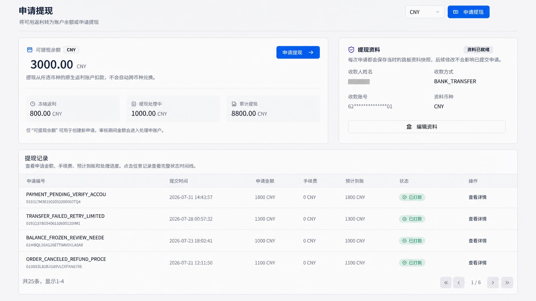Viewport: 536px width, 301px height.
Task: Click the 申请编号 column header
Action: click(36, 181)
